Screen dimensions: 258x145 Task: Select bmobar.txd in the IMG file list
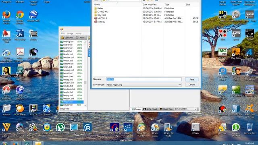coord(72,57)
